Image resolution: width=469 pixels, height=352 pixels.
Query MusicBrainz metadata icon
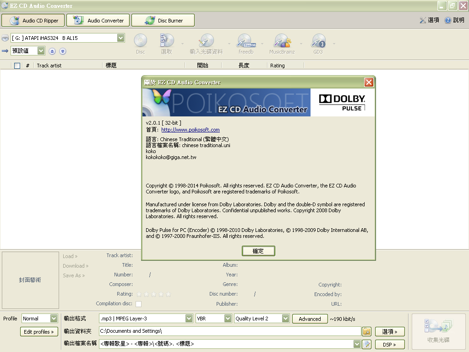point(282,44)
